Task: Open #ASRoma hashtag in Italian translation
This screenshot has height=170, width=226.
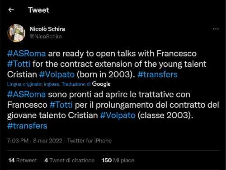Action: coord(27,95)
